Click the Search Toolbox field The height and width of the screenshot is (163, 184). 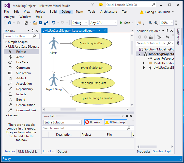21,36
